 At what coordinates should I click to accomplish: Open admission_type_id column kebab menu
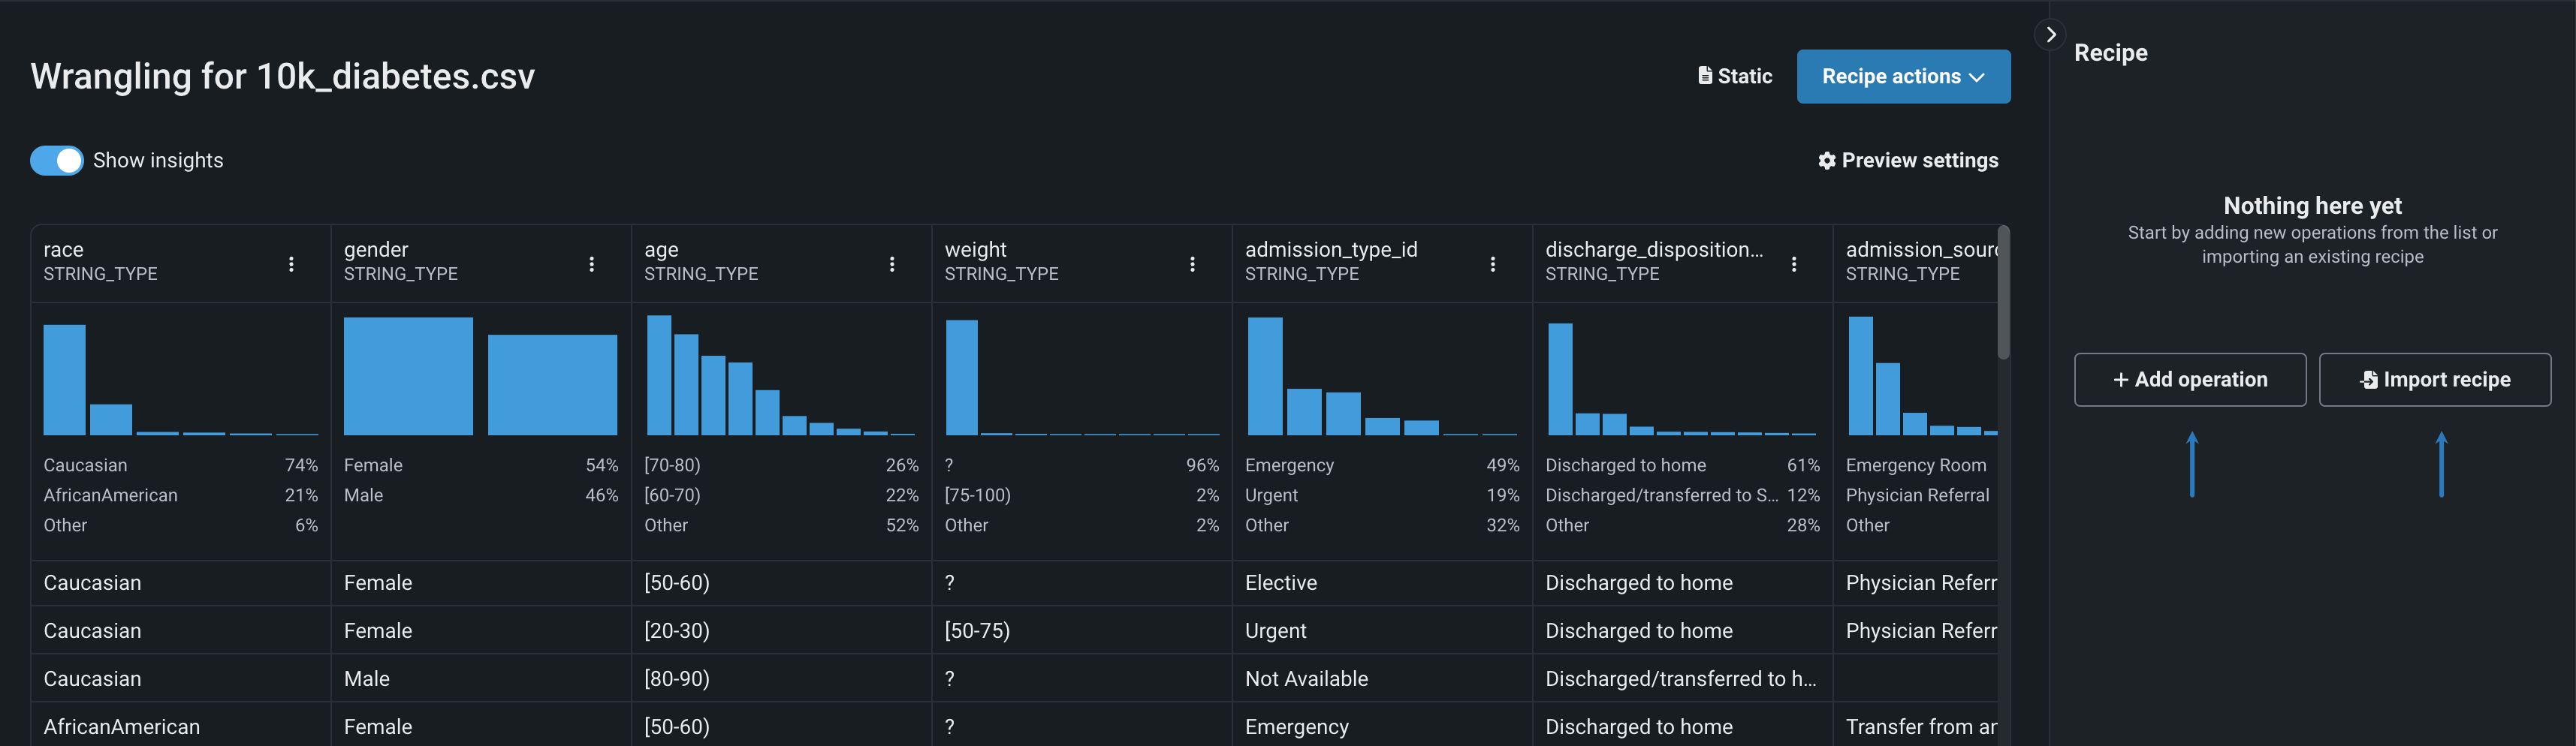pos(1493,263)
